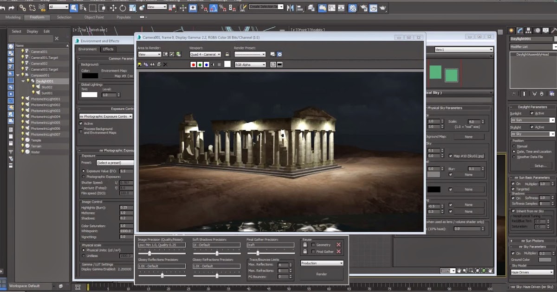Toggle the 3D Snaps magnet icon
Viewport: 557px width, 292px height.
pos(203,8)
